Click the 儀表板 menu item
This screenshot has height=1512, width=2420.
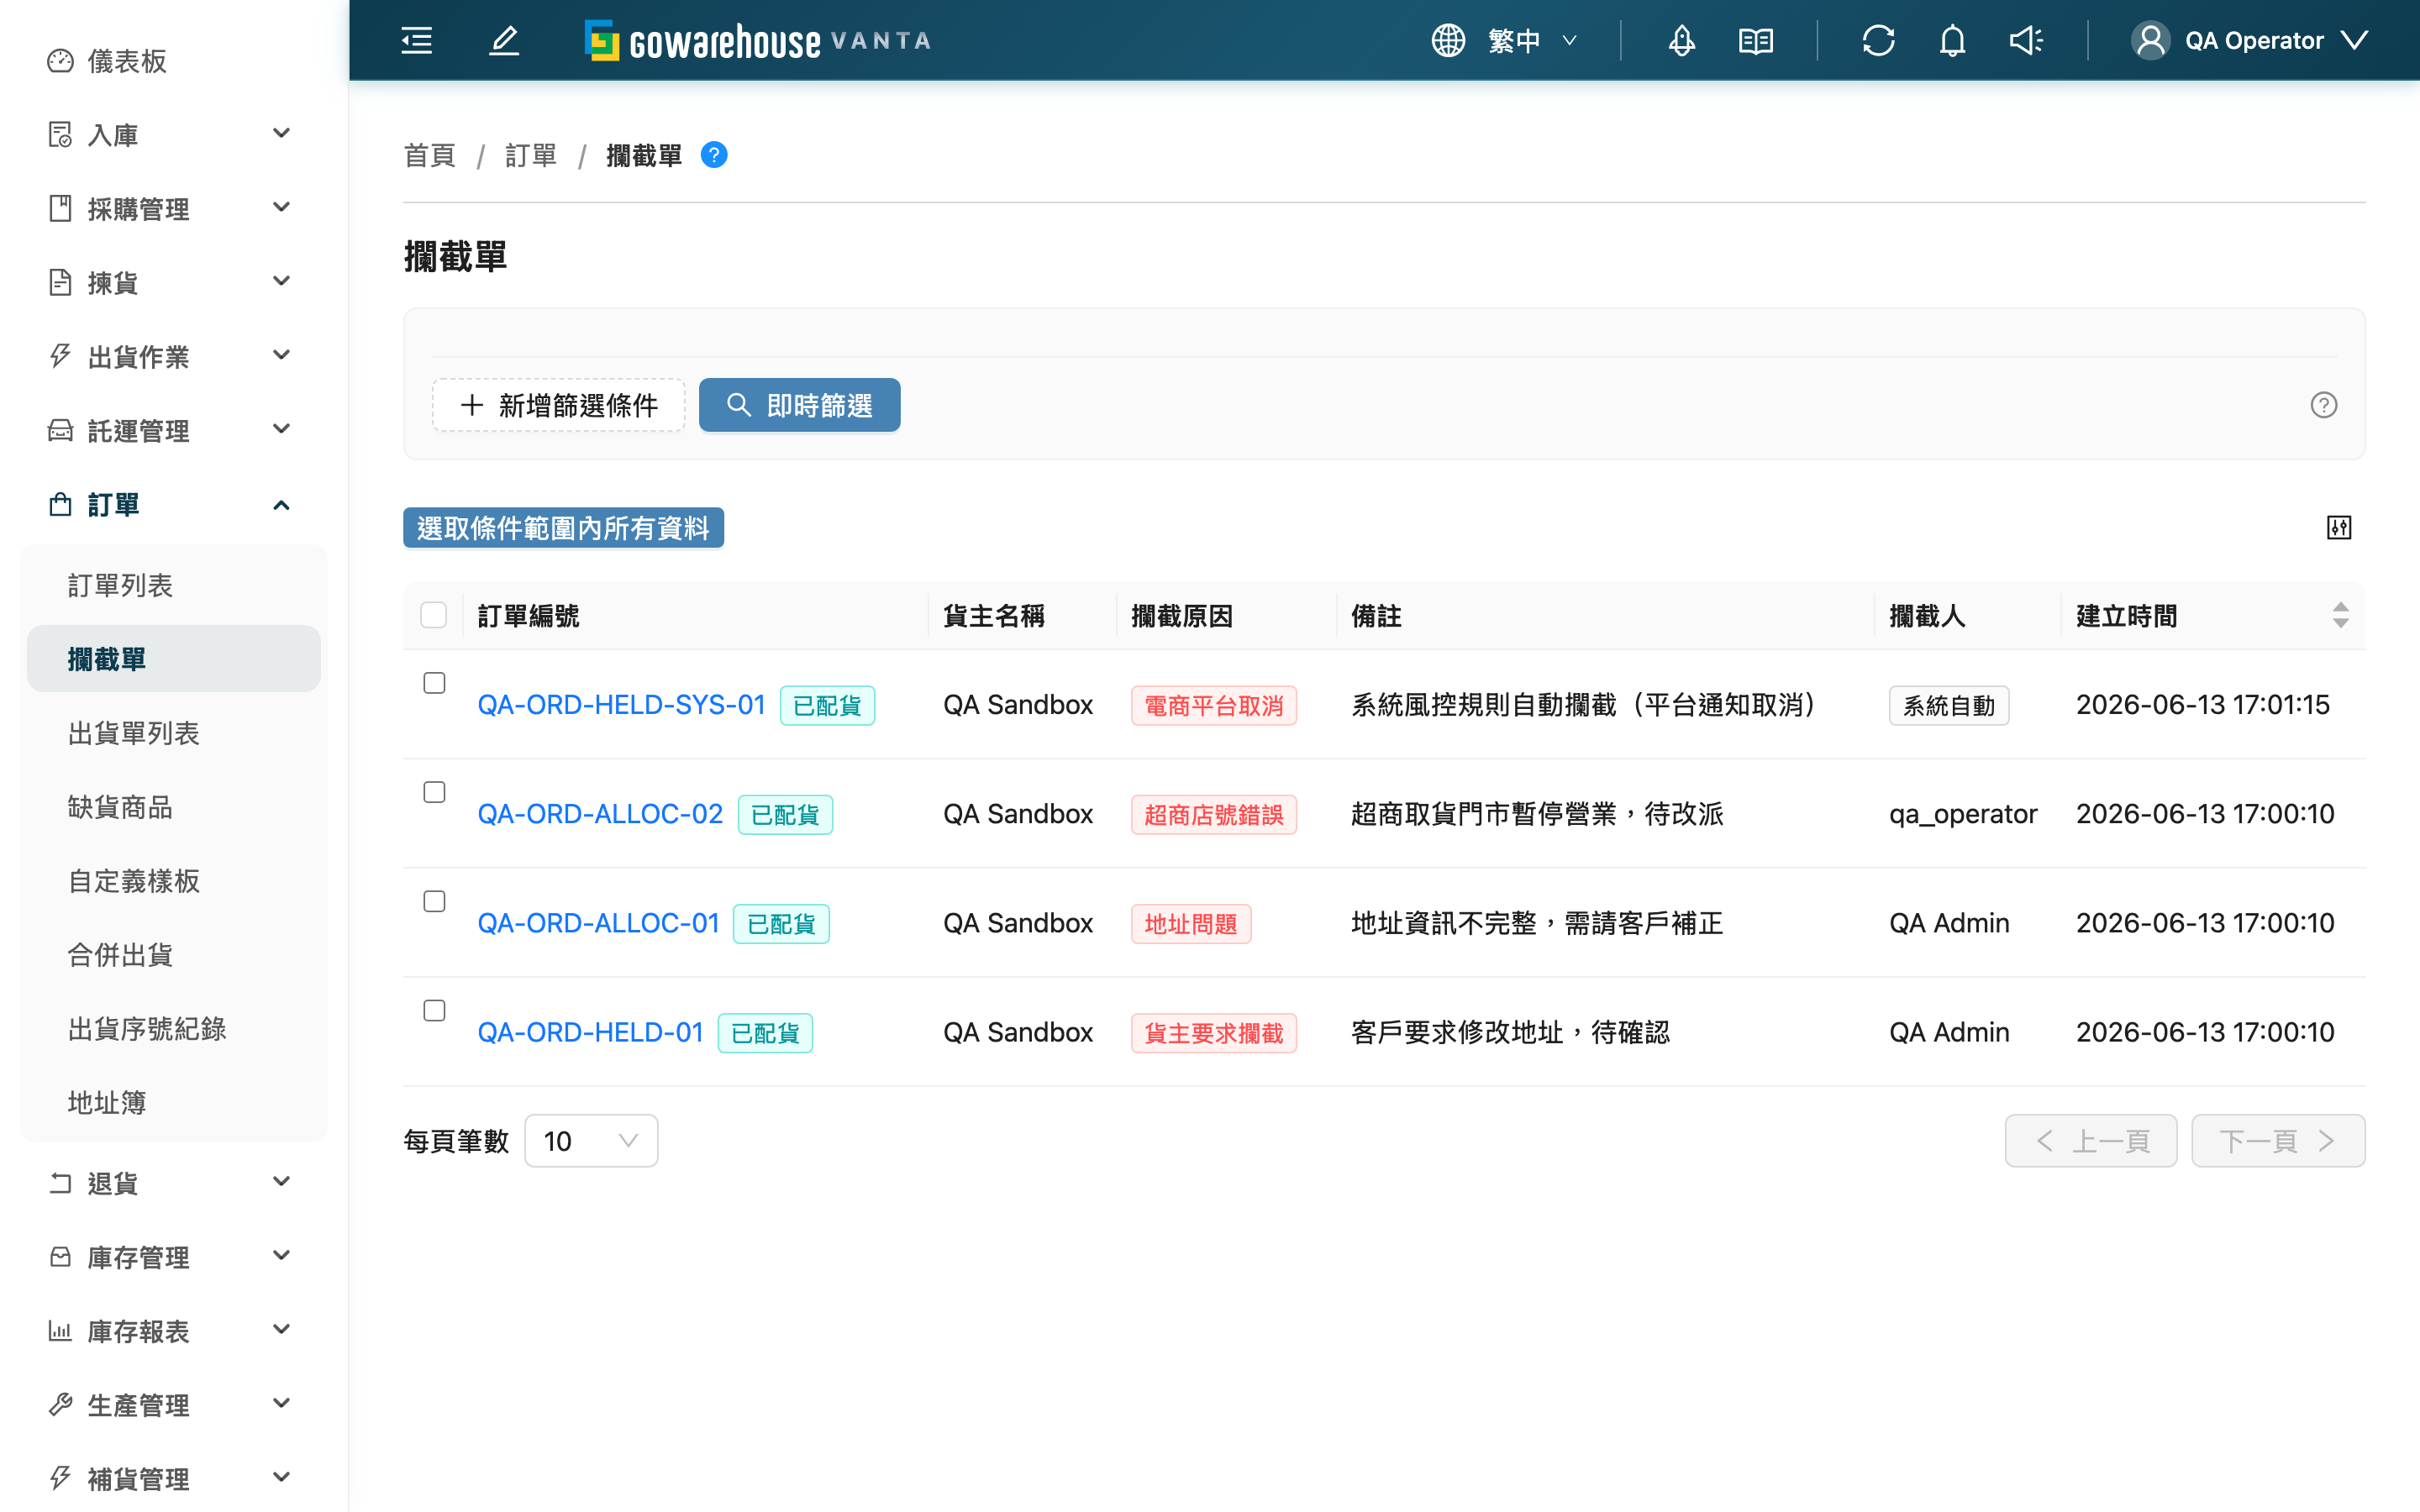click(x=174, y=61)
